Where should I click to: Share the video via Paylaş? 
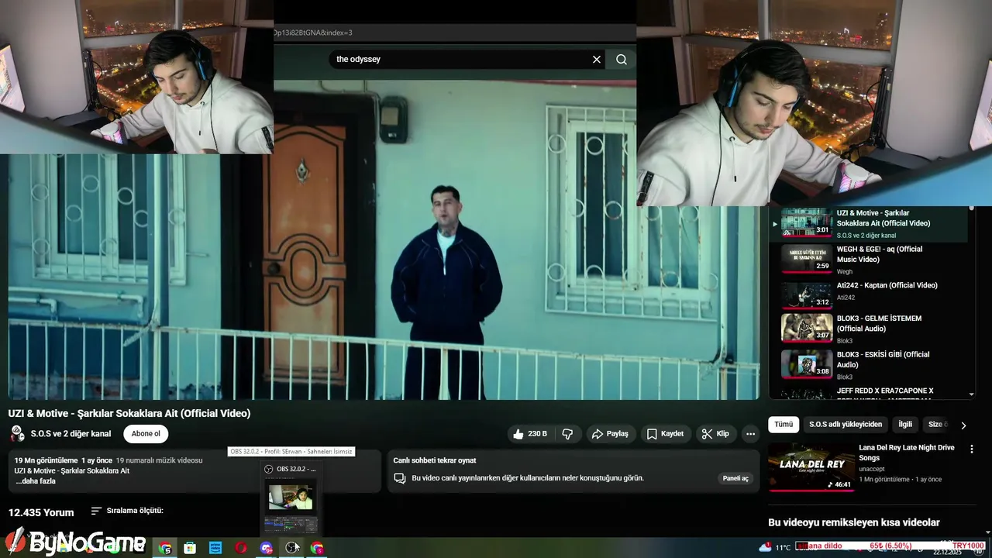coord(611,434)
